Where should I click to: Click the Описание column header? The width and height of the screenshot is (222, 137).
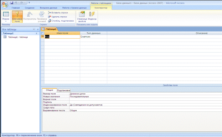tap(202, 33)
